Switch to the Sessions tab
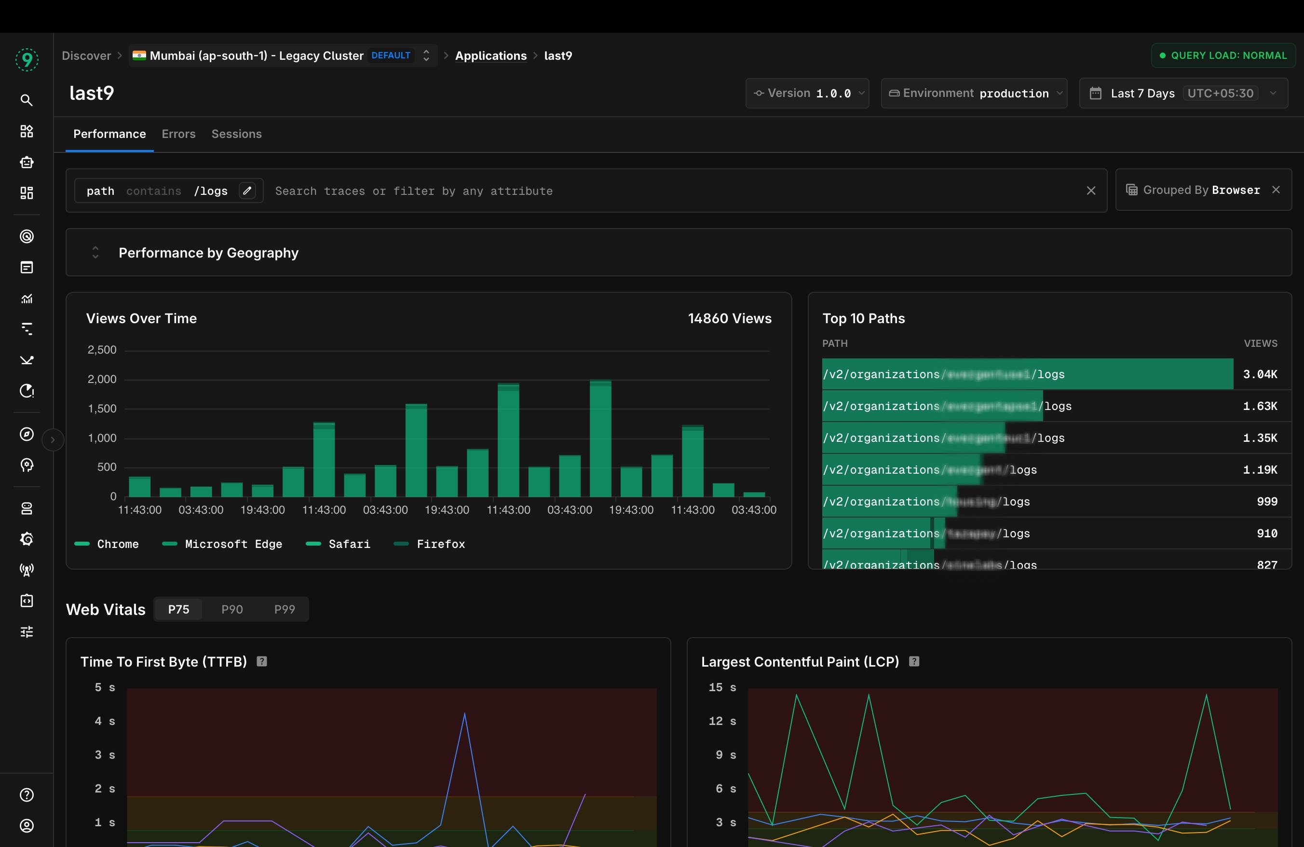 pos(236,134)
